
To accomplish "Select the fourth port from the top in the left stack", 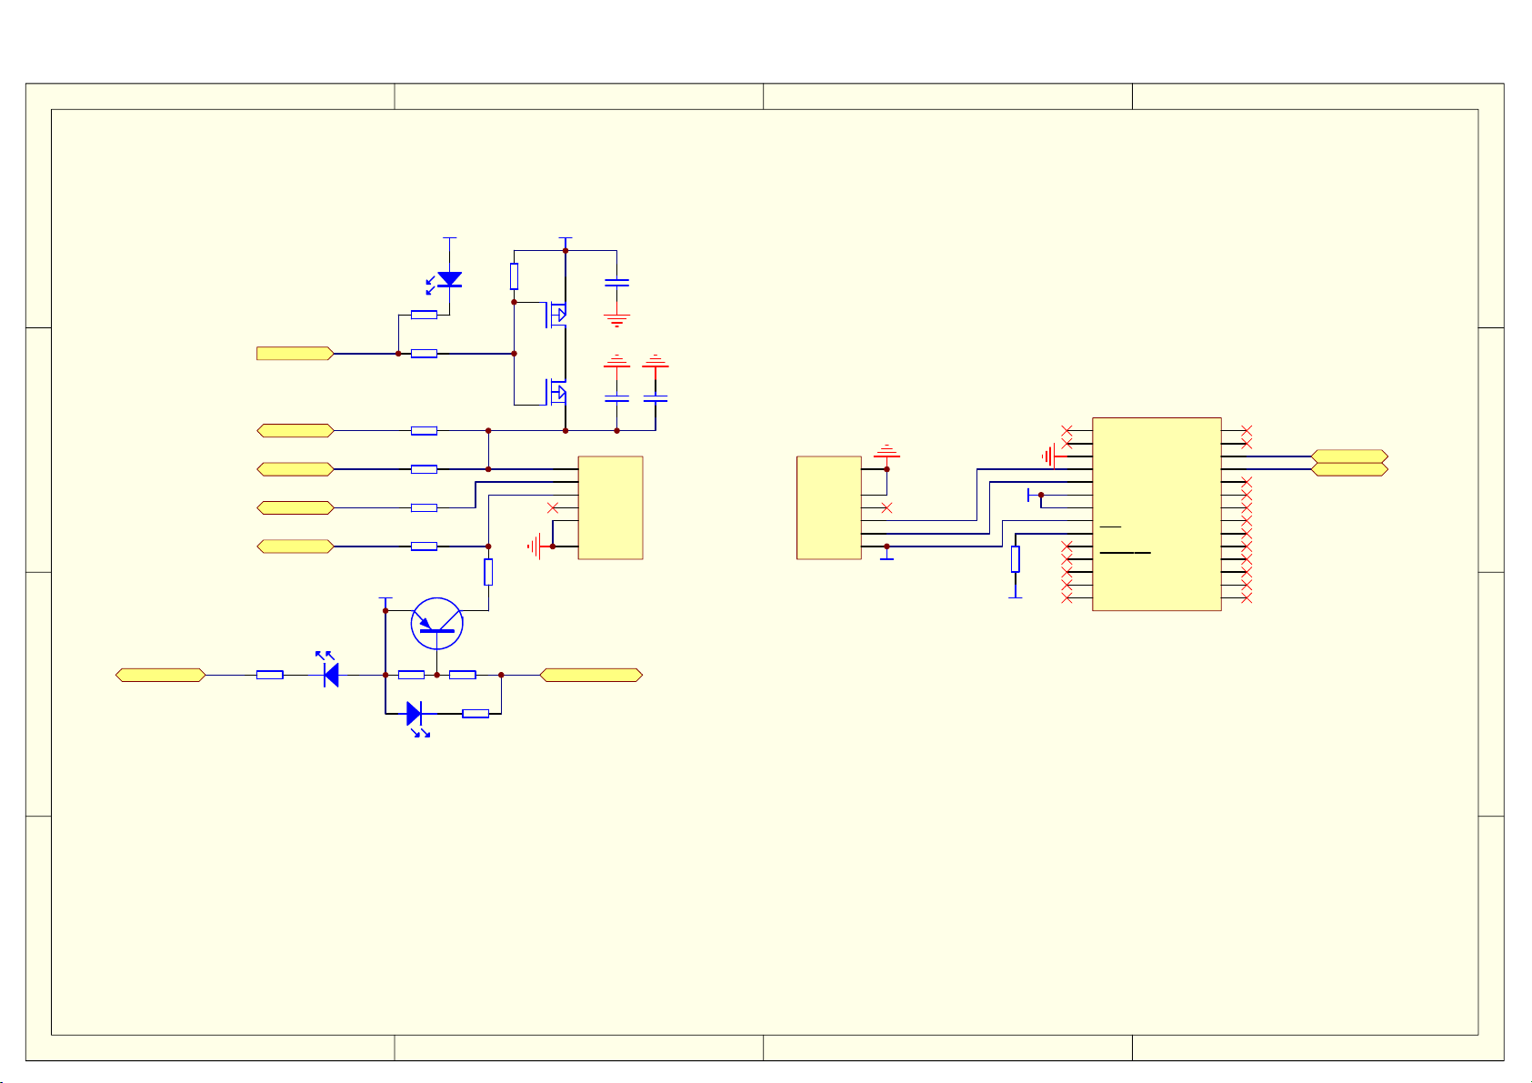I will point(295,507).
